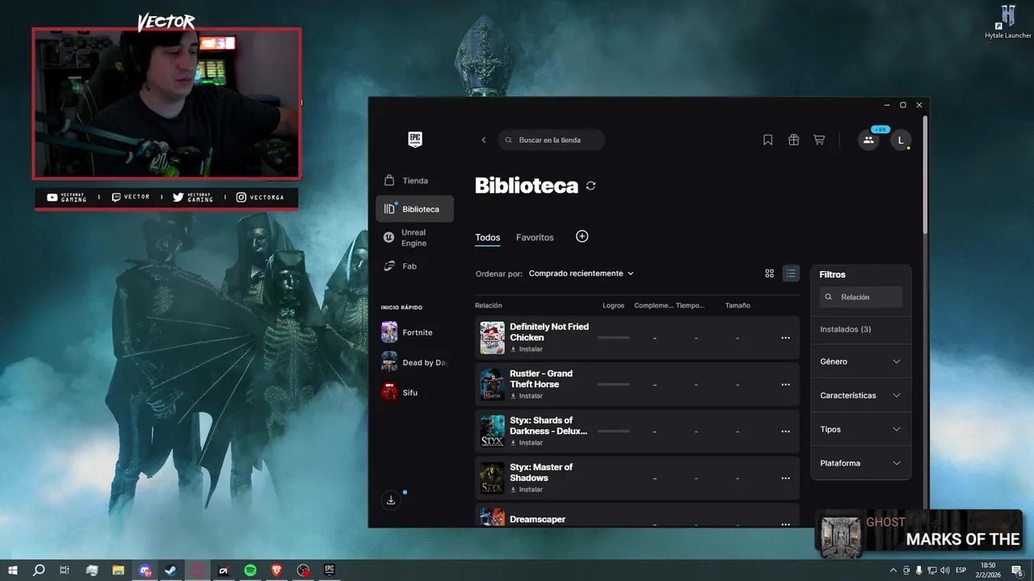The height and width of the screenshot is (581, 1034).
Task: Click achievements progress bar for Rustler
Action: pos(613,384)
